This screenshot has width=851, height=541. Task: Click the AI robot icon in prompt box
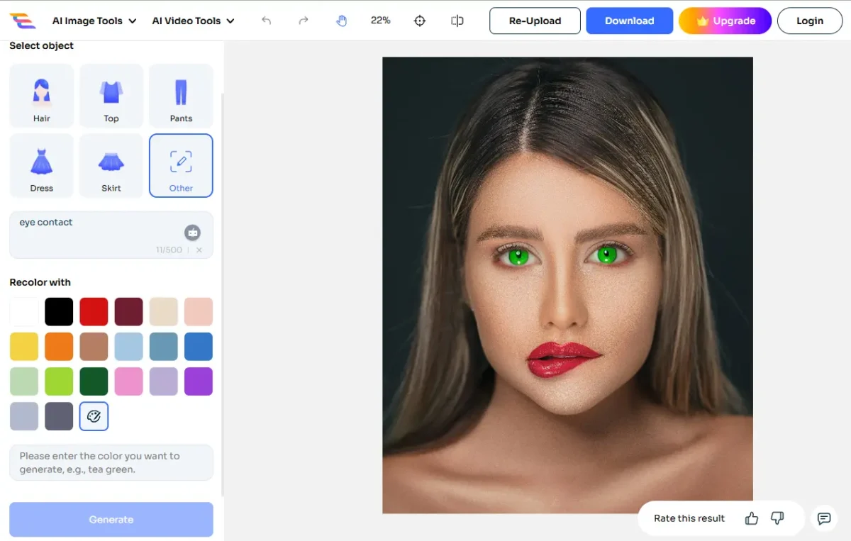click(192, 233)
